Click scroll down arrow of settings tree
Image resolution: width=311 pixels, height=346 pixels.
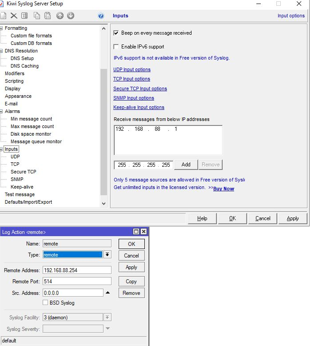(x=104, y=203)
